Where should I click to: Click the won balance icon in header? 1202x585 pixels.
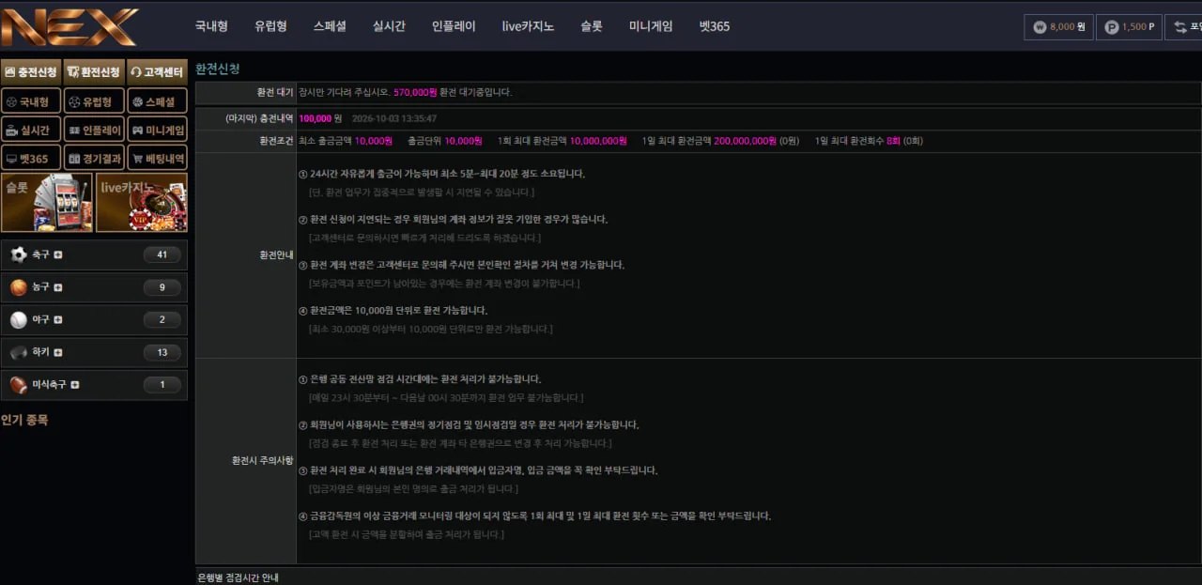click(x=1040, y=27)
